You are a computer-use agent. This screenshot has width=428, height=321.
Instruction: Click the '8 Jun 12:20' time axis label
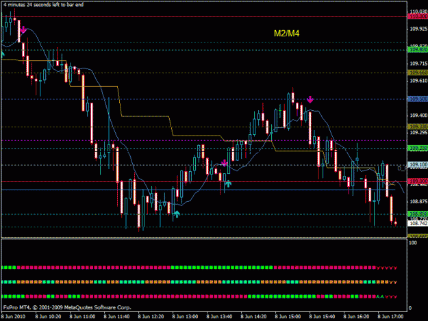151,317
